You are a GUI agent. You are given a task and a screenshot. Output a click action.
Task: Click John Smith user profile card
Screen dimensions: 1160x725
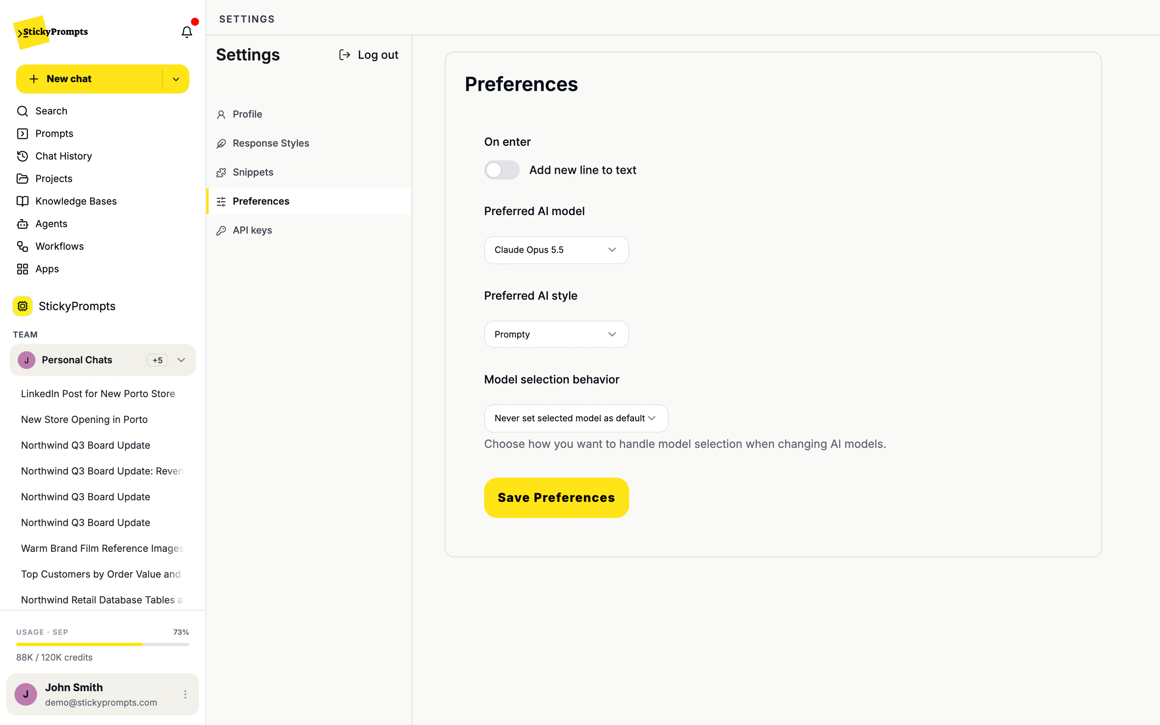tap(103, 694)
